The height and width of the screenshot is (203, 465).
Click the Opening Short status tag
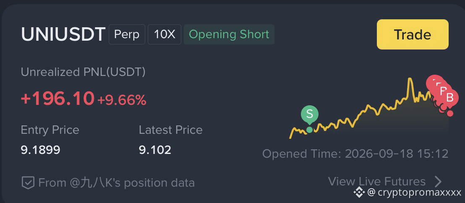pyautogui.click(x=229, y=34)
